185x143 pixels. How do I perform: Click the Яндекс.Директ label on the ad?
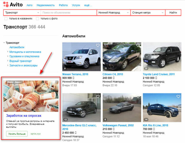[14, 82]
